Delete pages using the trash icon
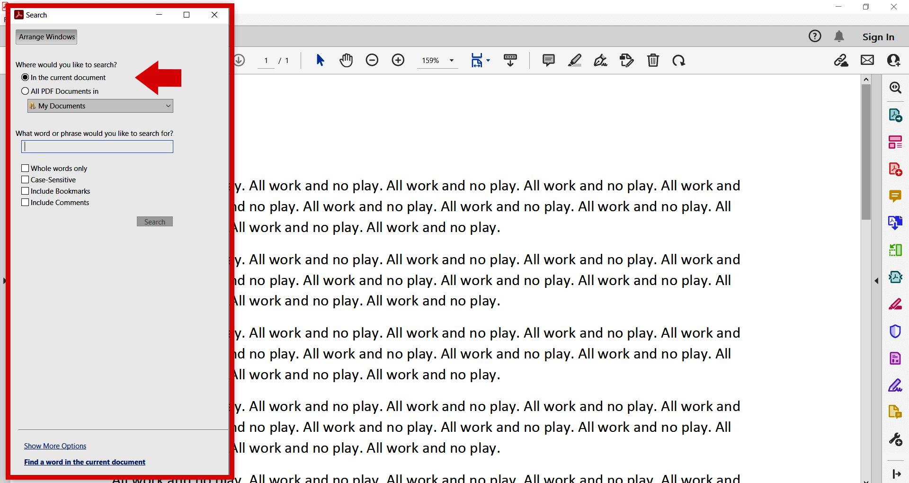 [653, 60]
